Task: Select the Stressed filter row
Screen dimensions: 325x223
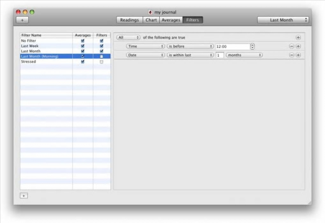Action: [65, 62]
